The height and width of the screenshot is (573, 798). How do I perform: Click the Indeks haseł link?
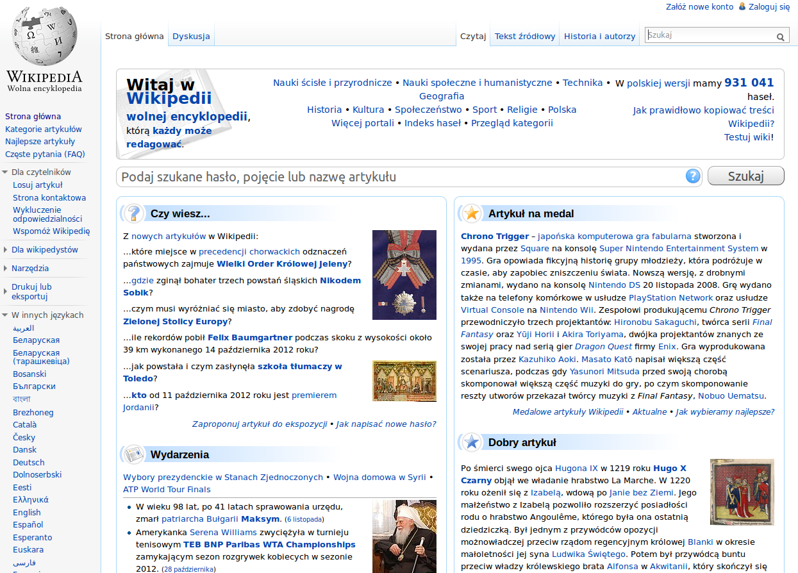[x=433, y=123]
